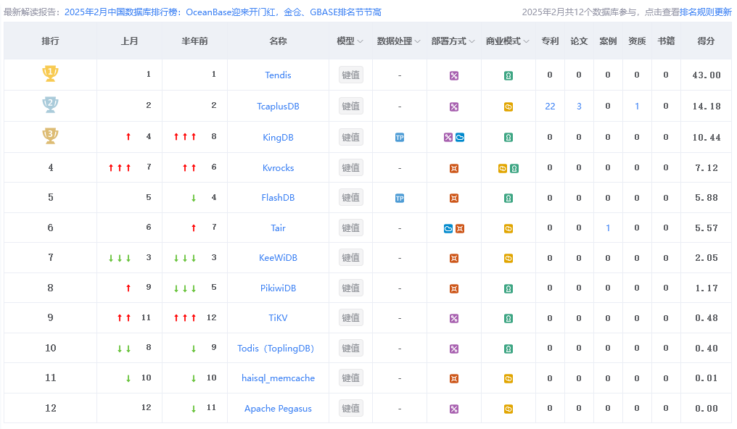
Task: Click the 论文 column header
Action: [579, 41]
